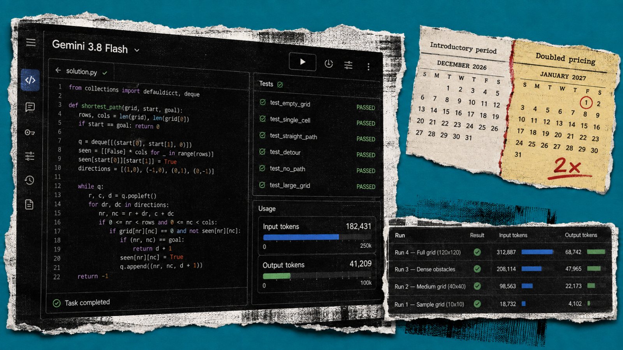The image size is (623, 350).
Task: Click the 'while q:' code line
Action: (90, 186)
